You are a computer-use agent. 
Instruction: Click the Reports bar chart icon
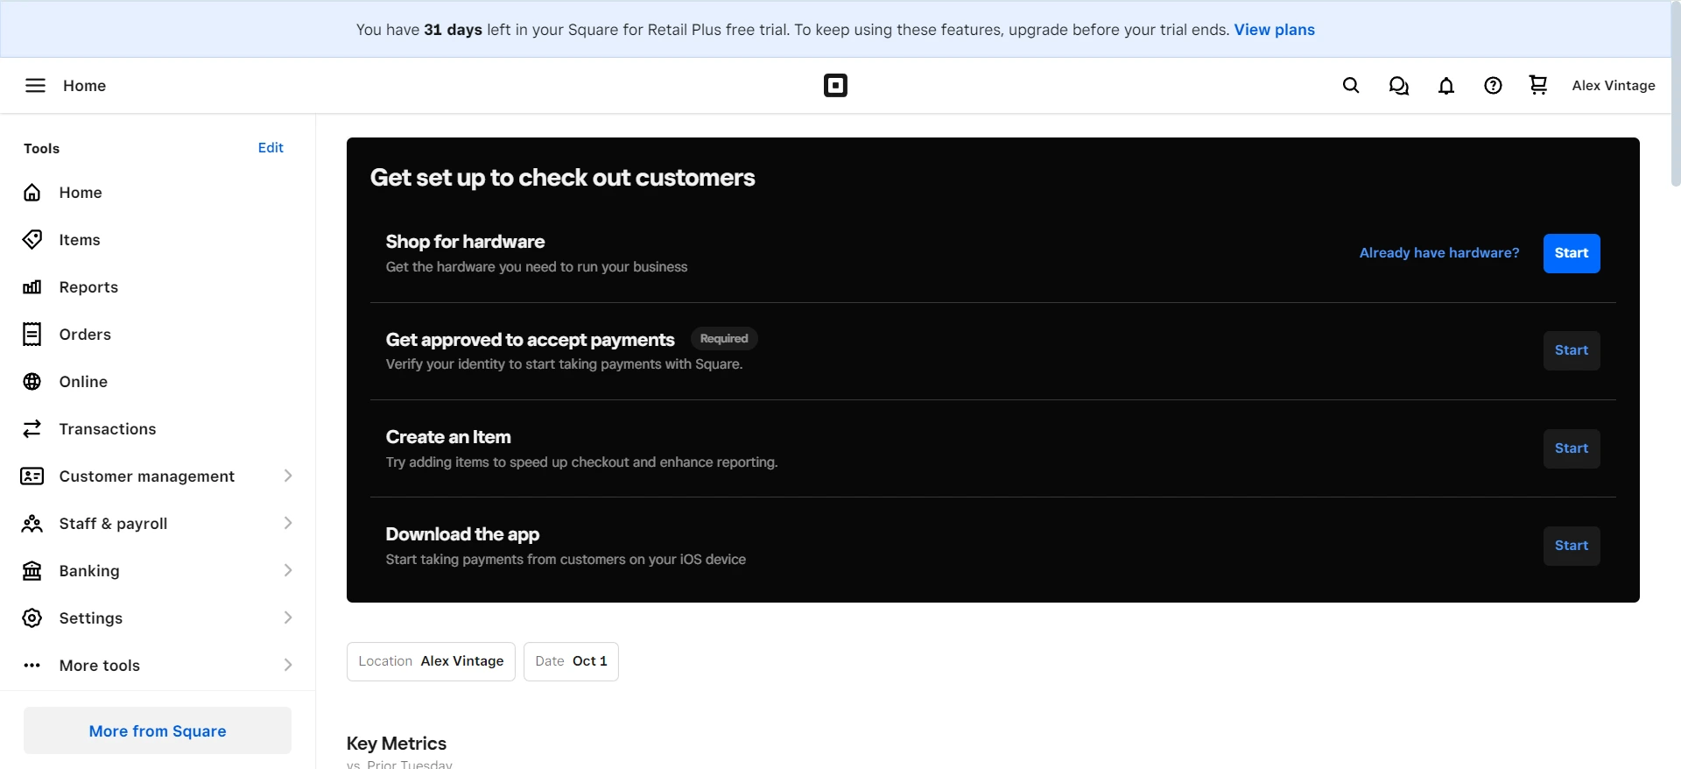(x=32, y=287)
